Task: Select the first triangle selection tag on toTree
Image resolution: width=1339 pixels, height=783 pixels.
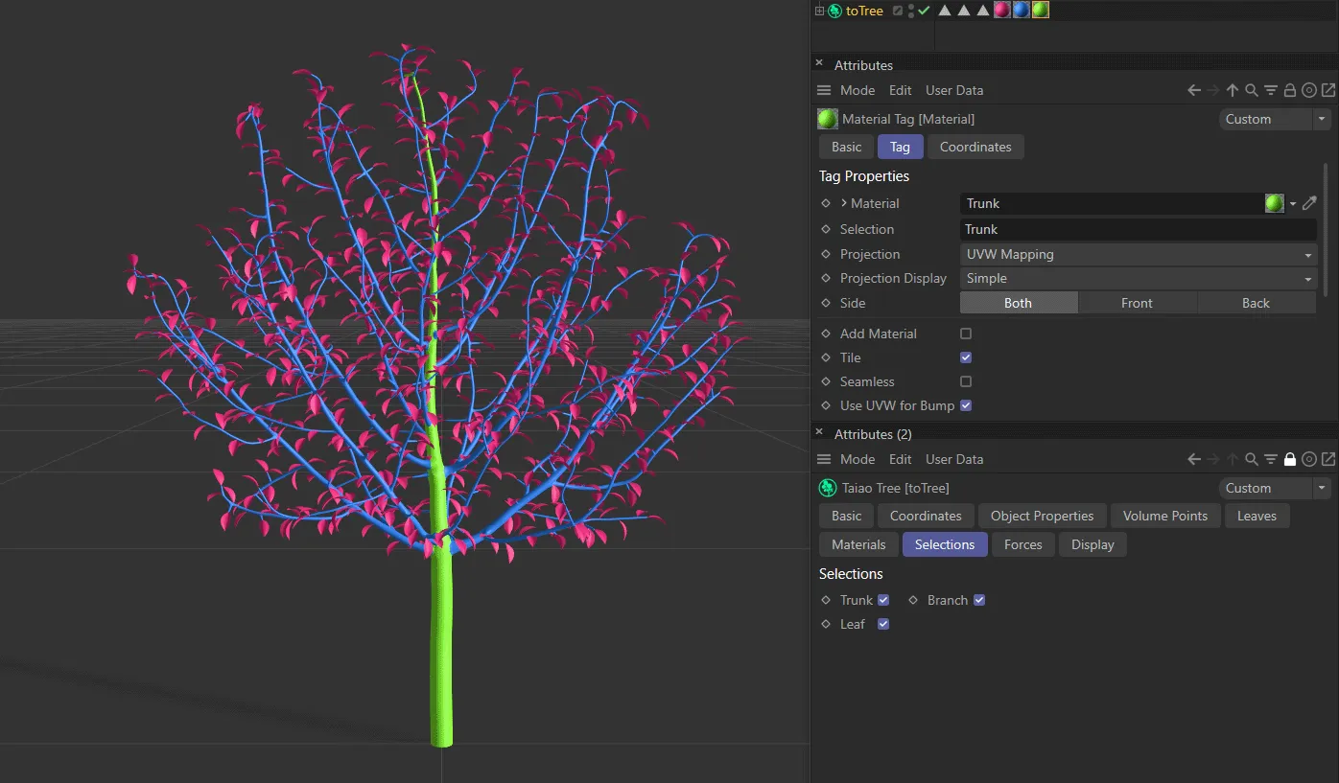Action: point(945,10)
